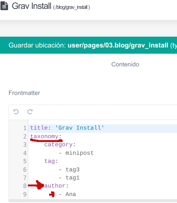This screenshot has width=177, height=203.
Task: Click line number 1 in the gutter
Action: pos(25,128)
